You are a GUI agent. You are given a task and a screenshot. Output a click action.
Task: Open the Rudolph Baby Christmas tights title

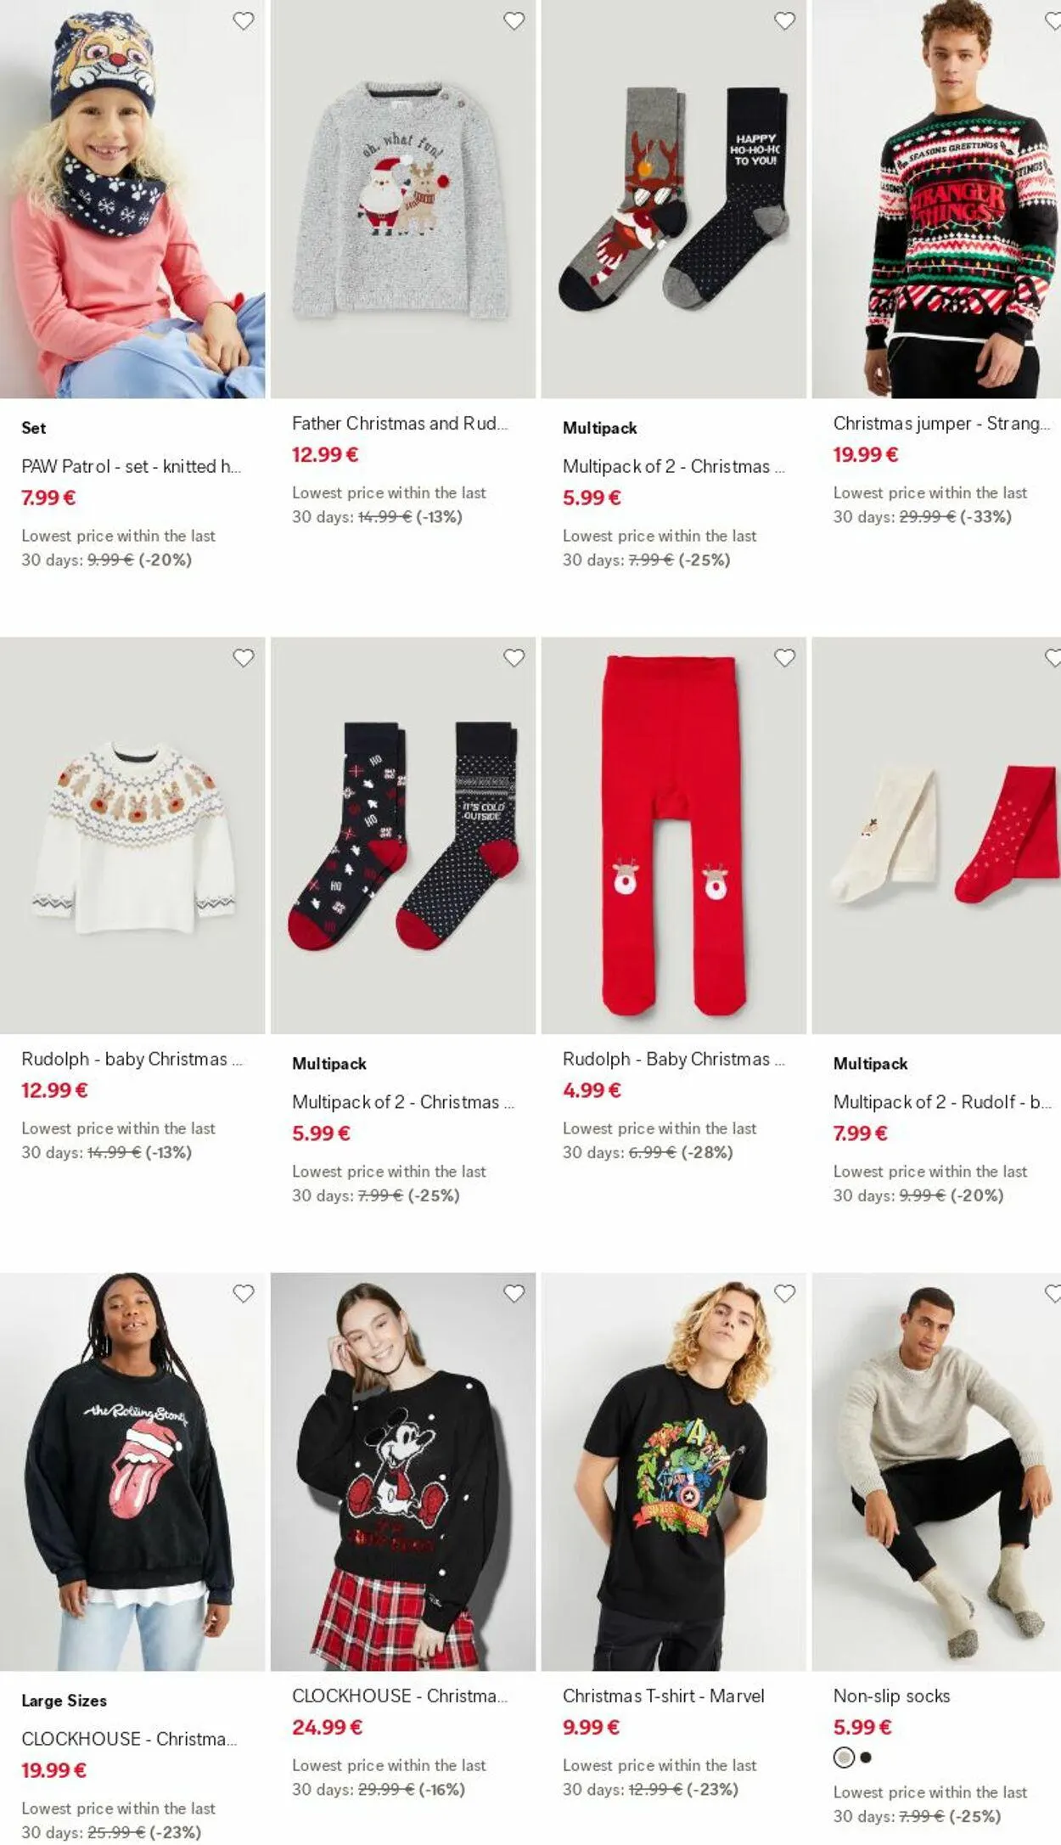click(674, 1059)
